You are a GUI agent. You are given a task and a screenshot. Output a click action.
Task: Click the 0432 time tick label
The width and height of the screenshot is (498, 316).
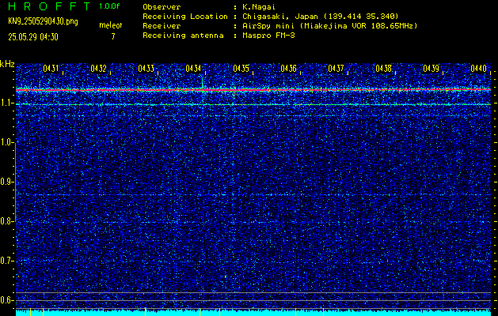tap(98, 68)
